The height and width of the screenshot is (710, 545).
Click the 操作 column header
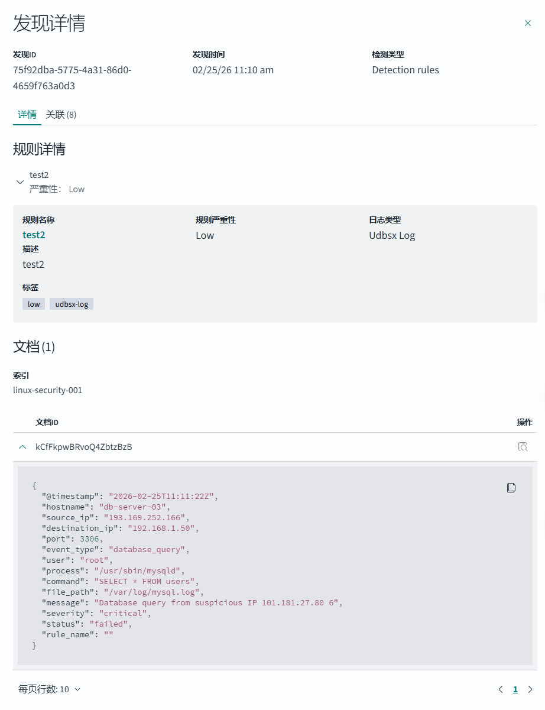click(x=524, y=422)
